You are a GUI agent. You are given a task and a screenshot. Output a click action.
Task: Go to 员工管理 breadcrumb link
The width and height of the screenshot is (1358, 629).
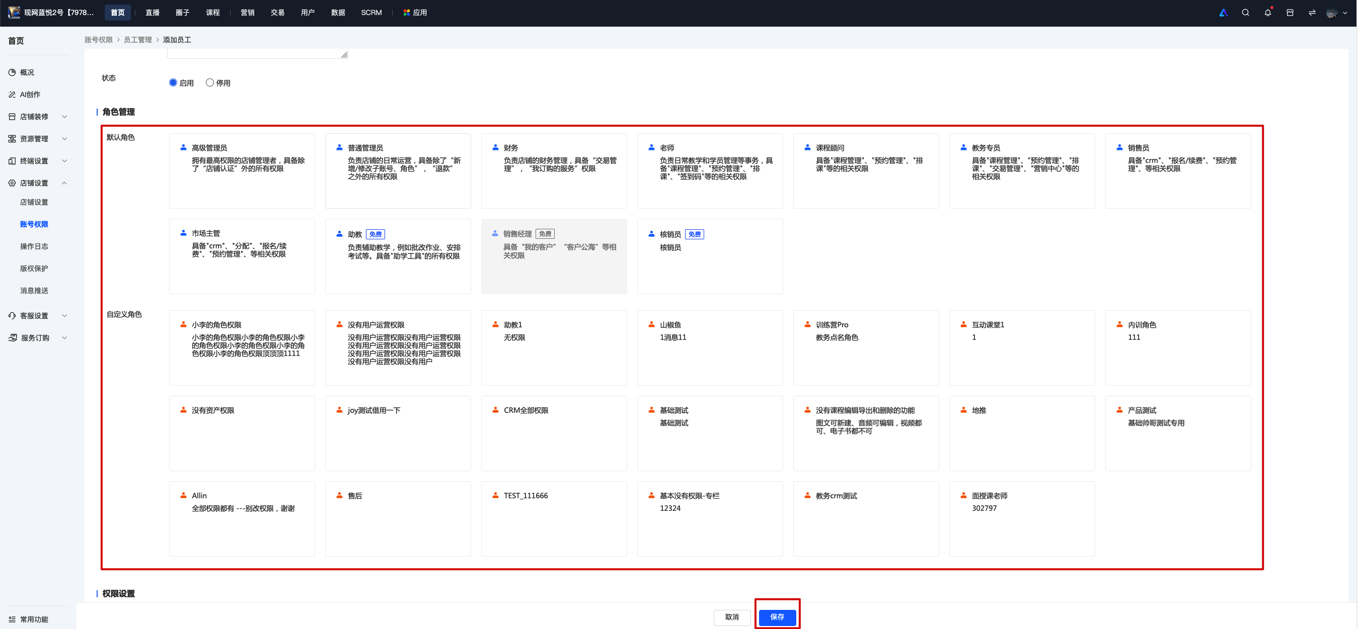coord(137,40)
